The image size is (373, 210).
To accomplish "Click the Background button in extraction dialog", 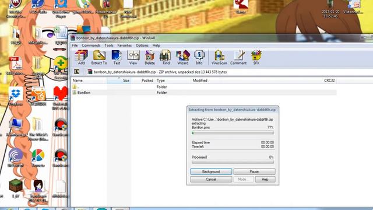I will 211,171.
